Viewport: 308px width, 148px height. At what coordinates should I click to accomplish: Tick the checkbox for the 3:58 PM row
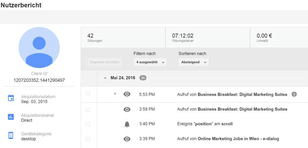pos(88,110)
